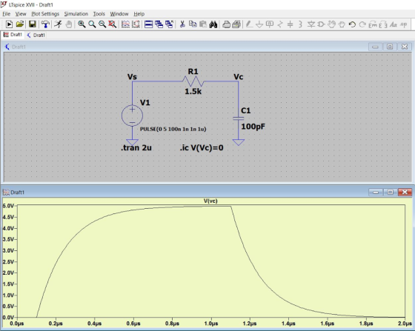Open the File menu
Screen dimensions: 415x331
[7, 14]
